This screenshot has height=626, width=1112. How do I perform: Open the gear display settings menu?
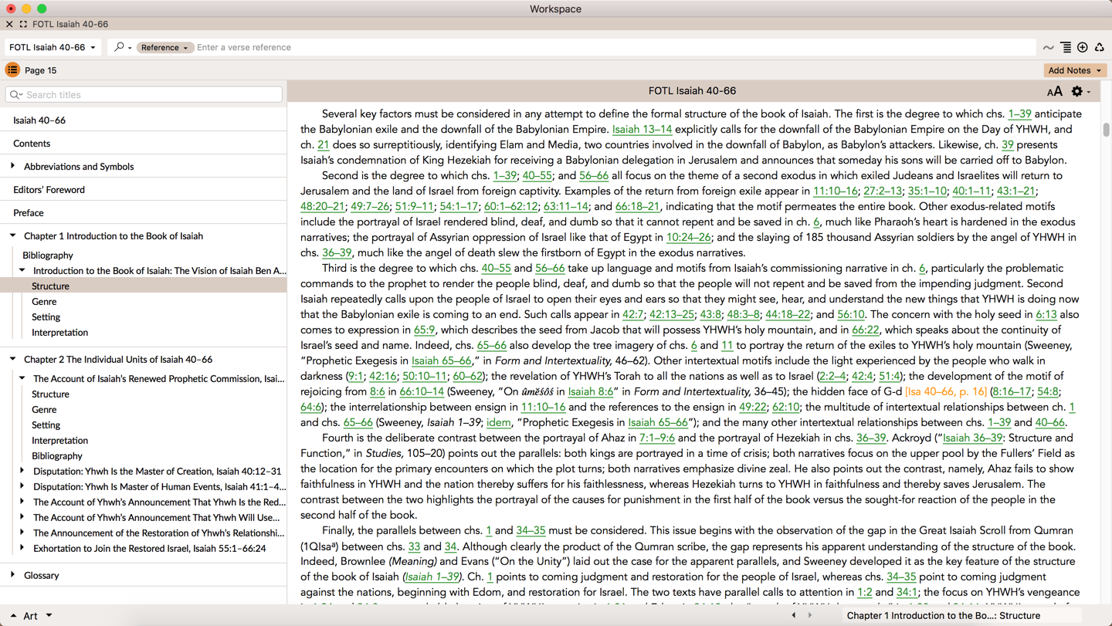pos(1080,91)
